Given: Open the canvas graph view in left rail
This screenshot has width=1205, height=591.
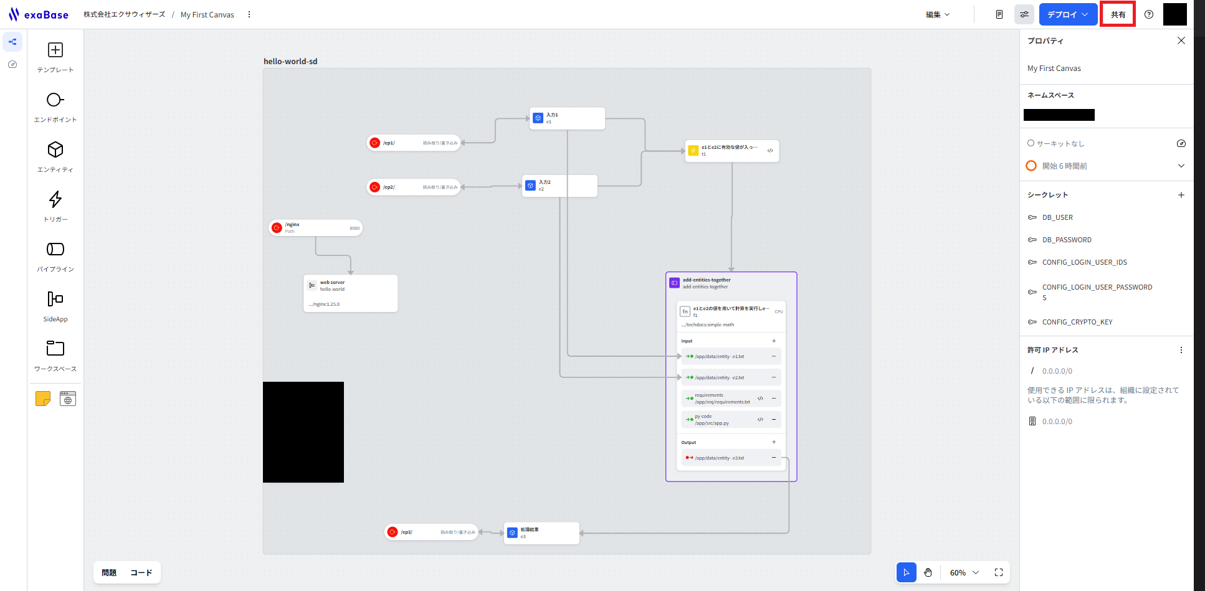Looking at the screenshot, I should click(x=12, y=42).
